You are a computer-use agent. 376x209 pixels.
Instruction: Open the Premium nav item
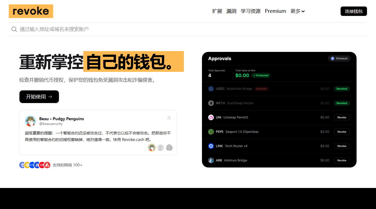pos(275,11)
